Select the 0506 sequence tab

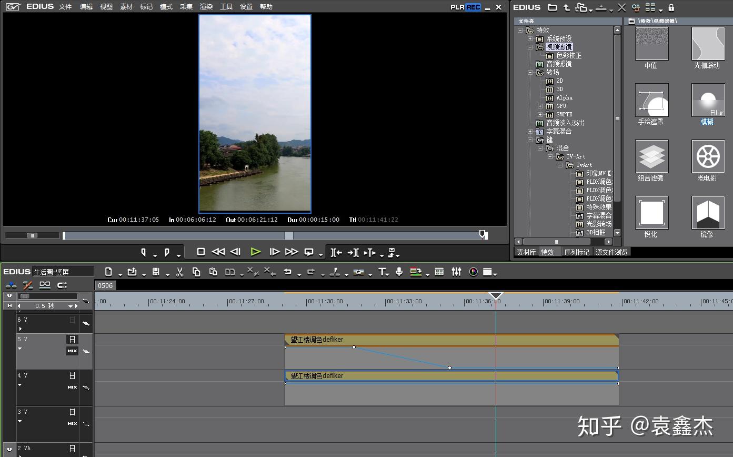tap(105, 285)
